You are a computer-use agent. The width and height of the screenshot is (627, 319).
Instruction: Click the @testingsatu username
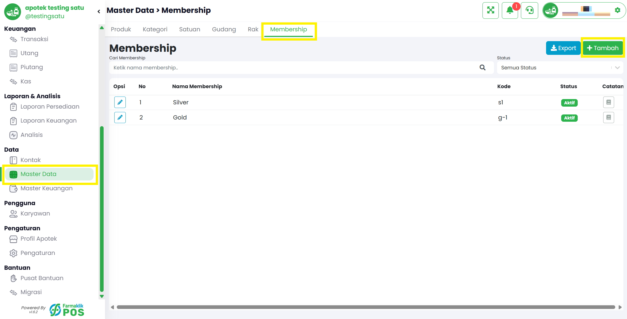(45, 17)
